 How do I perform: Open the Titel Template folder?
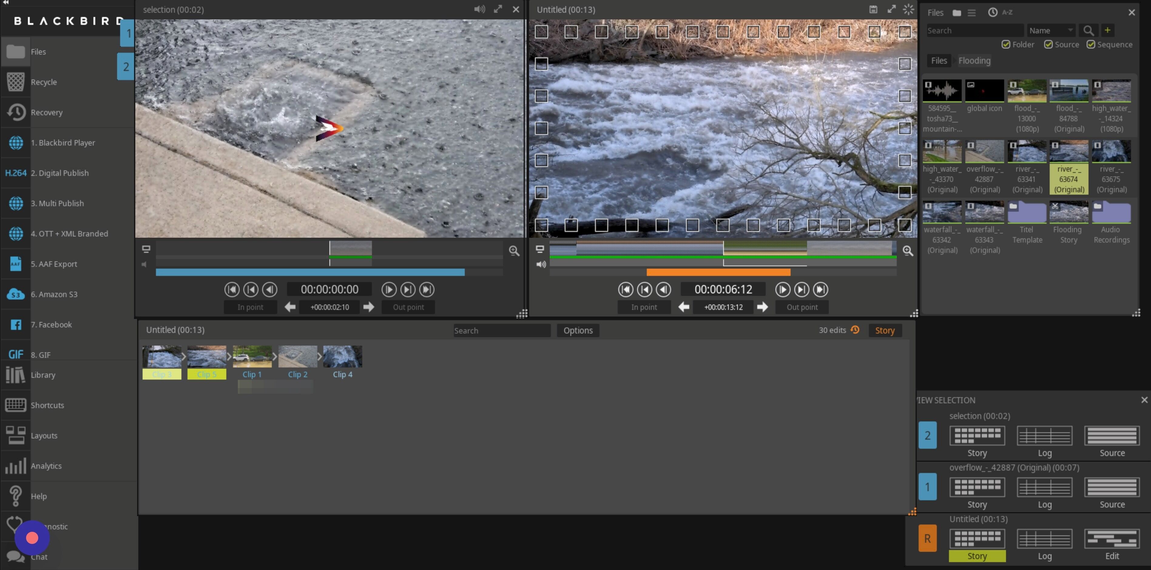point(1027,223)
